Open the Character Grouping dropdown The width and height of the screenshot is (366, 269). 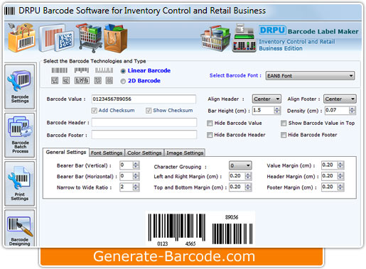click(240, 165)
